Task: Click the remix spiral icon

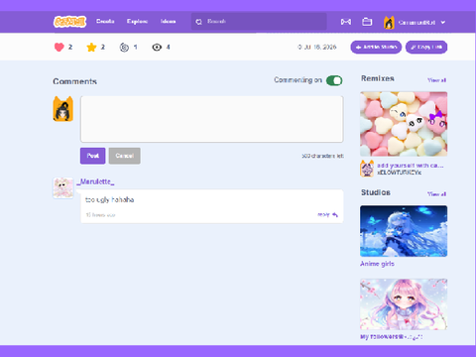Action: pos(124,48)
